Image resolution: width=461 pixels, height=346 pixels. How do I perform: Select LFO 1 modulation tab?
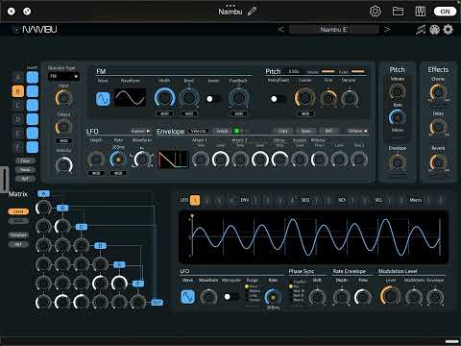[x=195, y=200]
